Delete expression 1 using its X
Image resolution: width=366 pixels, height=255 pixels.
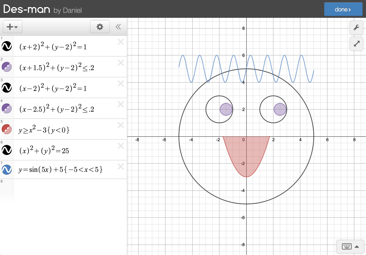pyautogui.click(x=121, y=42)
